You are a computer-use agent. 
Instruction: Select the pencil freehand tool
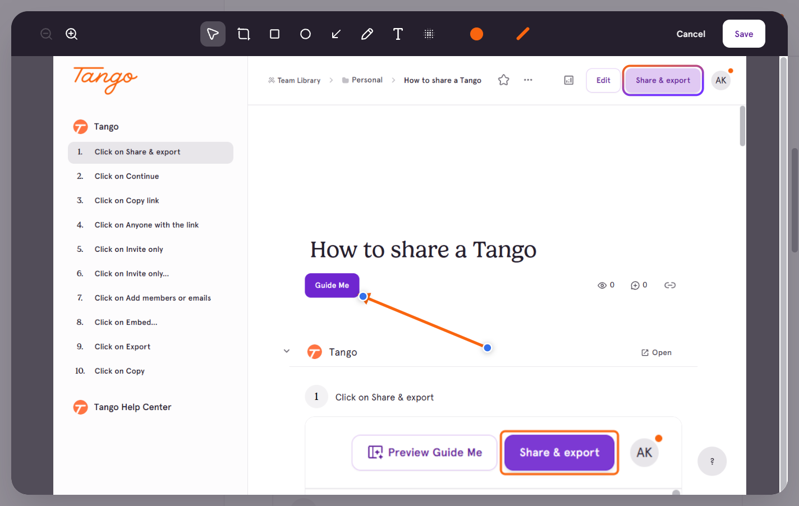[x=367, y=34]
